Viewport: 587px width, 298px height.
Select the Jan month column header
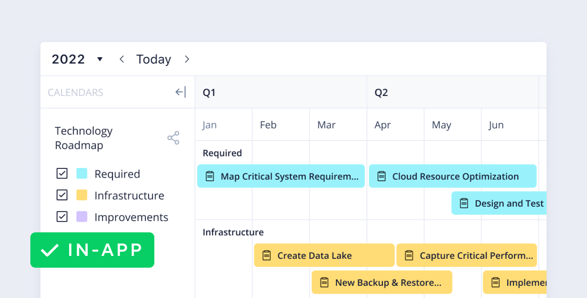(x=210, y=125)
